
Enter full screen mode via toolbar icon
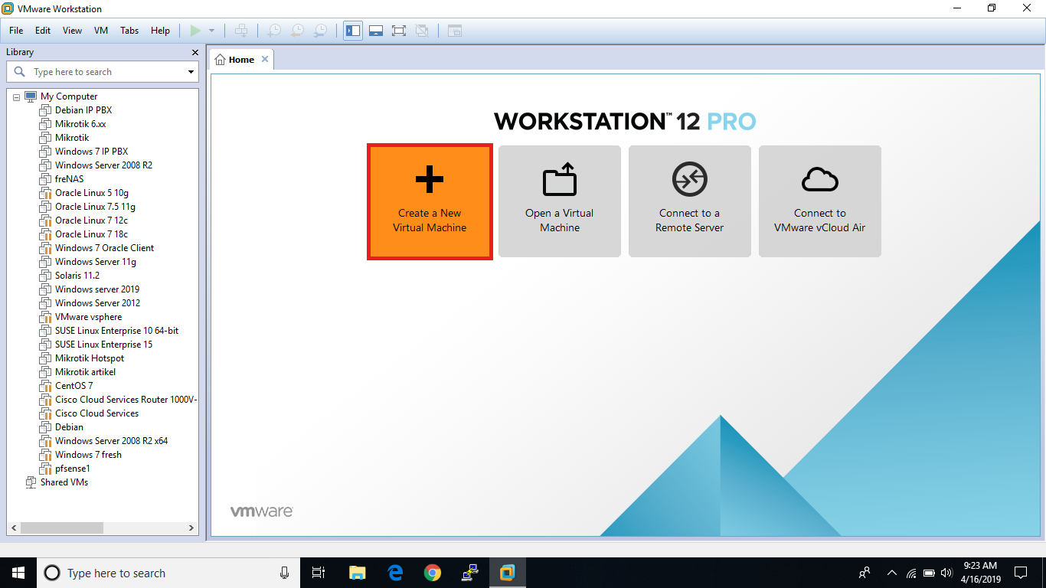(x=399, y=31)
